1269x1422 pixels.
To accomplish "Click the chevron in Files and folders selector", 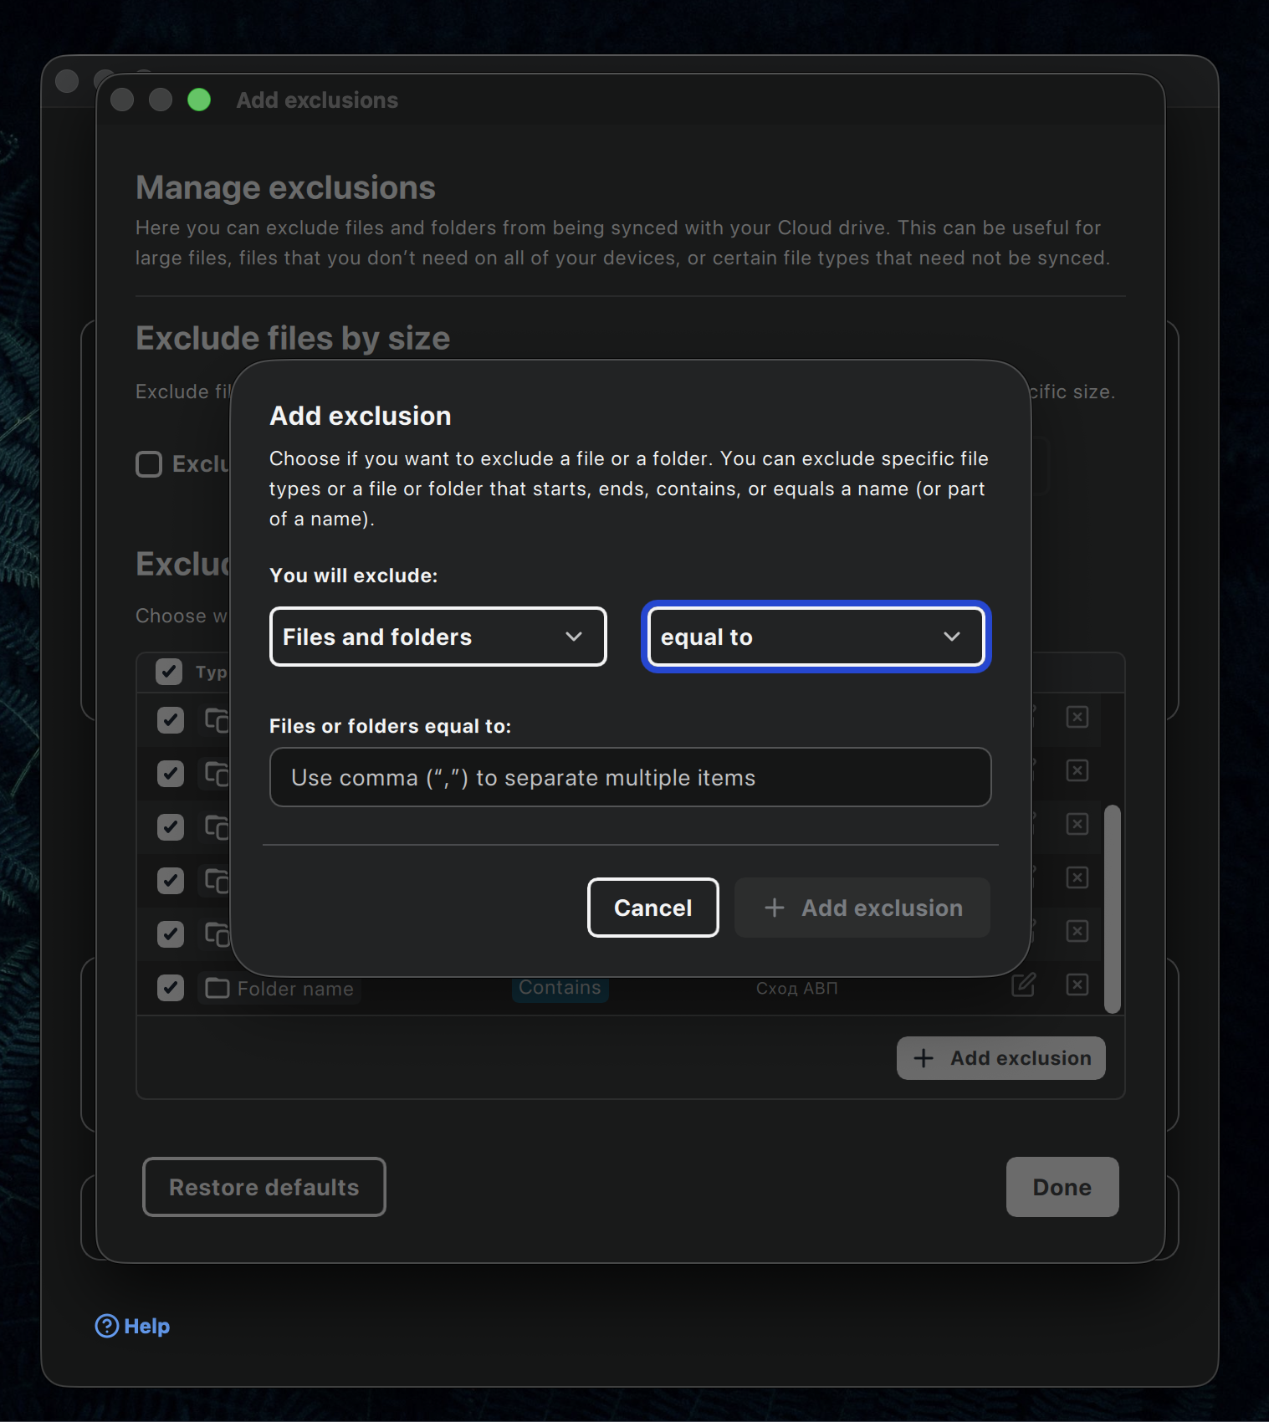I will (574, 637).
